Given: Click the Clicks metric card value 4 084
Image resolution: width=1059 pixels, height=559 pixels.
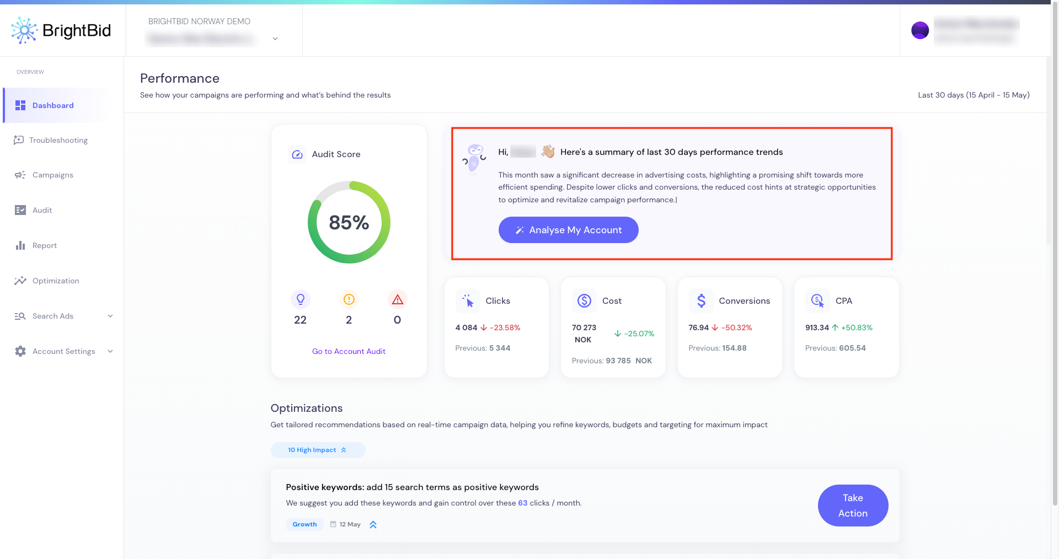Looking at the screenshot, I should 466,327.
